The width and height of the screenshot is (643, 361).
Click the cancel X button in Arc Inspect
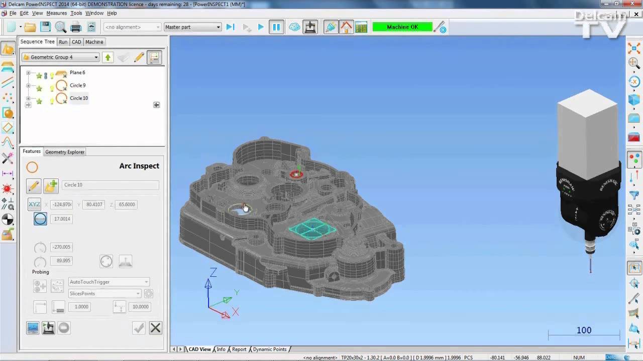pos(156,328)
